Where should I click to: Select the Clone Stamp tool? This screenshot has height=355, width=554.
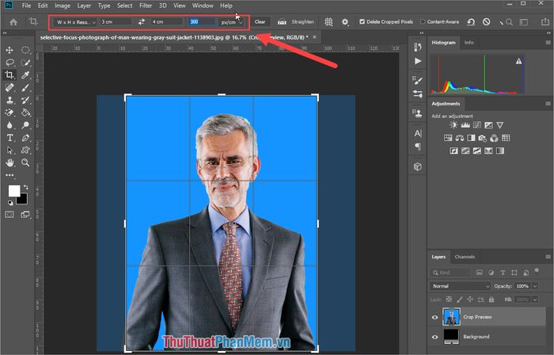[9, 100]
